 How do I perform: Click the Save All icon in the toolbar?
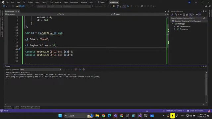click(24, 6)
